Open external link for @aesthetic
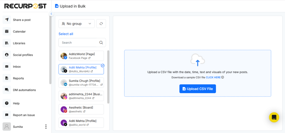The image size is (285, 133). click(84, 111)
